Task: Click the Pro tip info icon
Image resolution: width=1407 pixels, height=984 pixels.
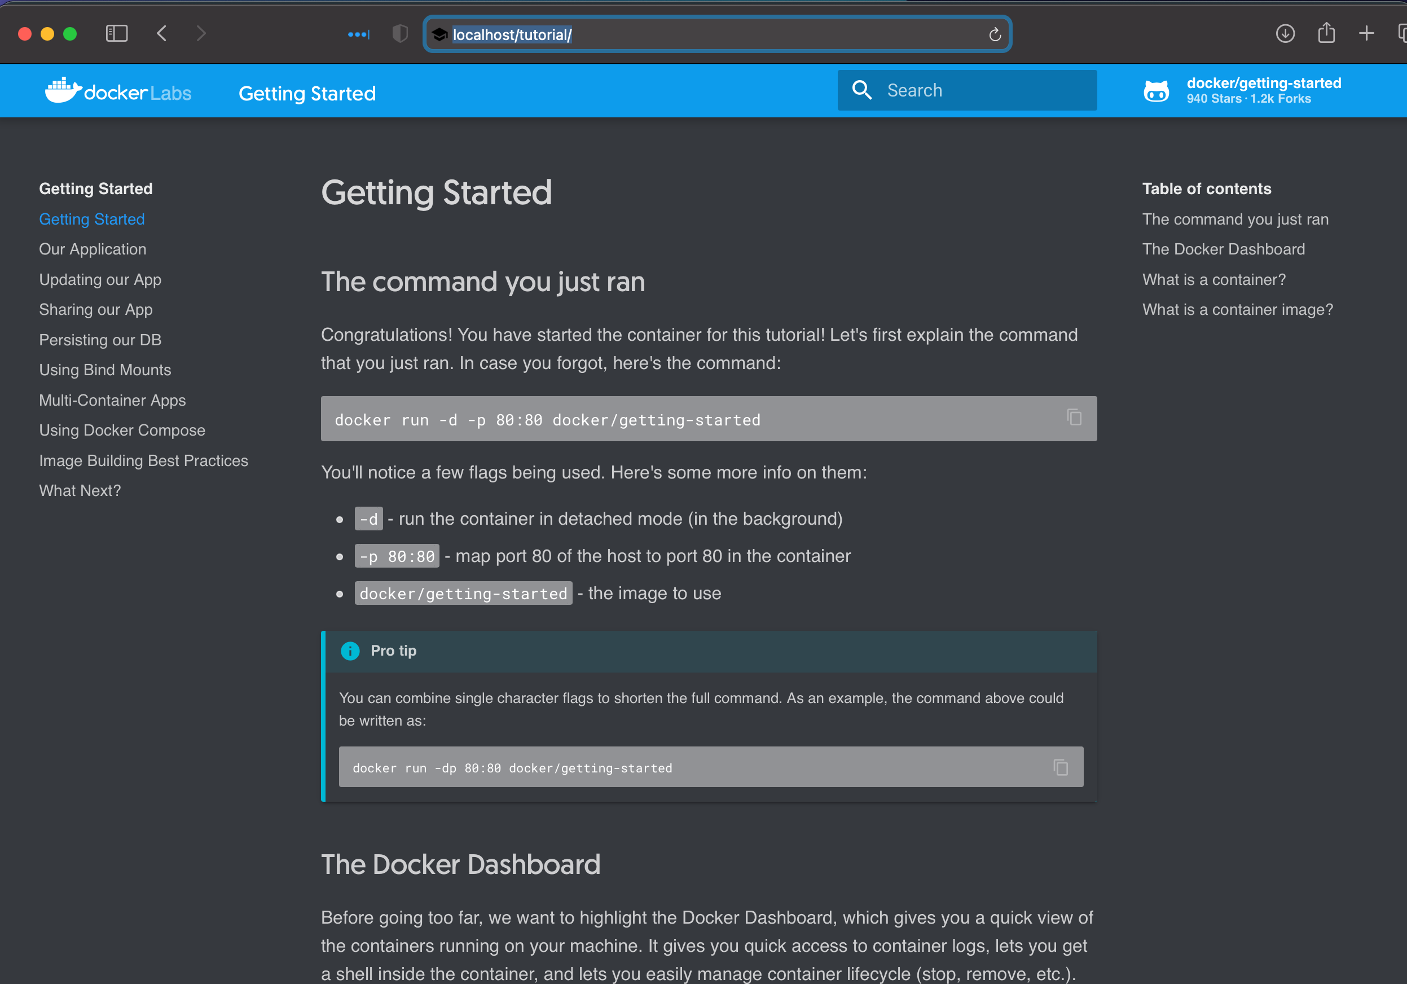Action: (350, 651)
